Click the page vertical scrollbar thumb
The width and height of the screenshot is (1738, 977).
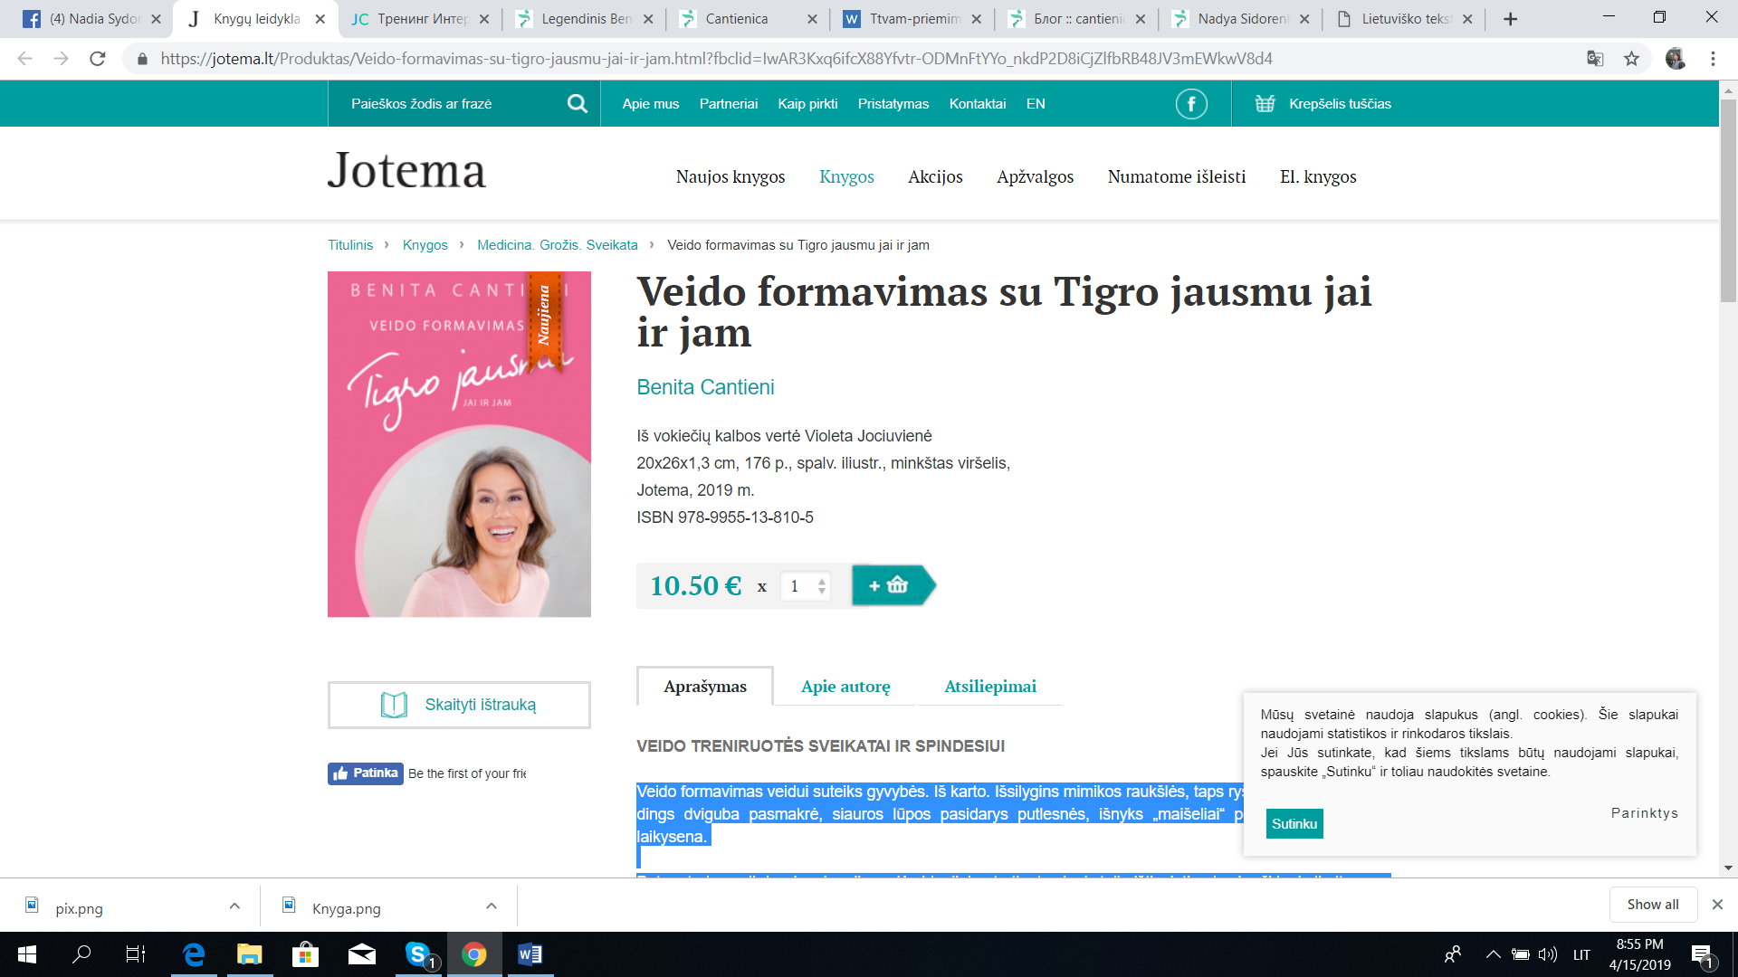[x=1728, y=199]
